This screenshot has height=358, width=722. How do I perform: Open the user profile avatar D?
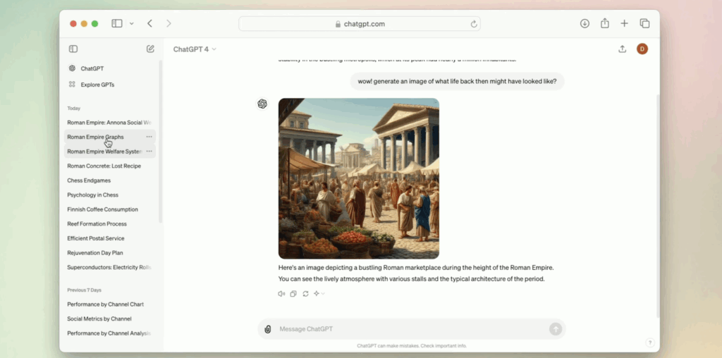tap(642, 49)
